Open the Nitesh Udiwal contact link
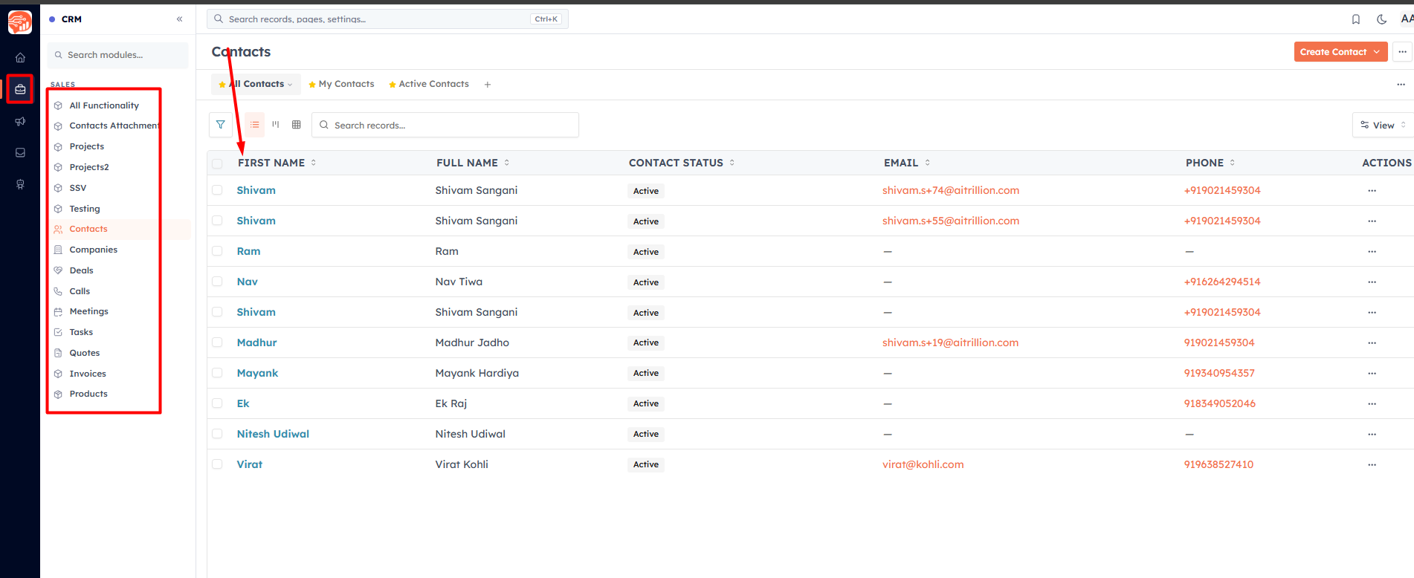This screenshot has width=1414, height=578. pos(273,434)
